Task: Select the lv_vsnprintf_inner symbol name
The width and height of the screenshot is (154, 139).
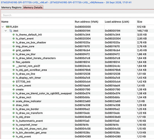Action: pos(27,125)
